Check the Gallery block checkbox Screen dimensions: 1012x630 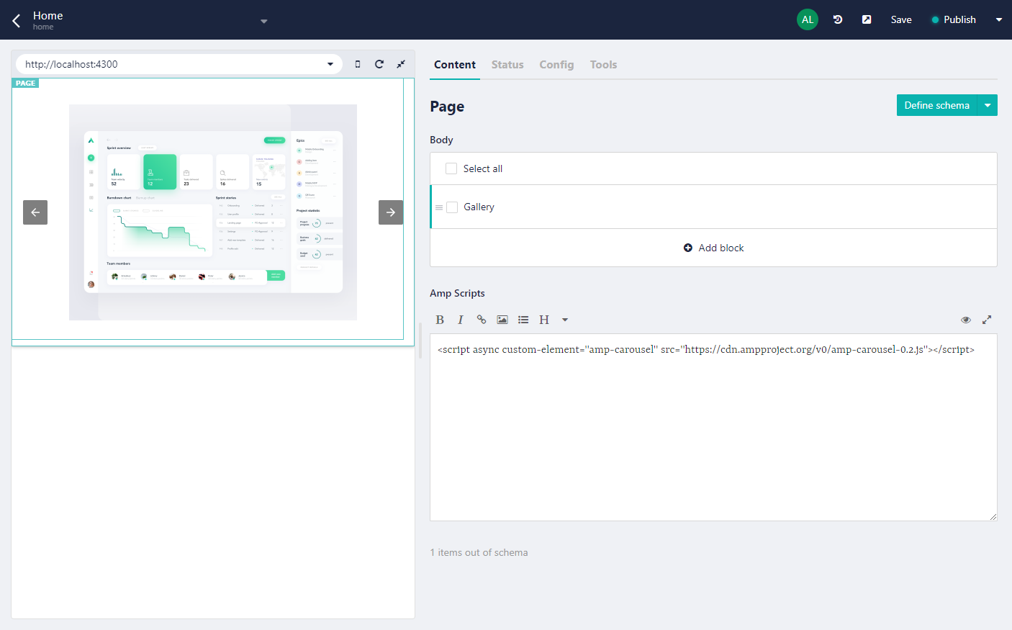[452, 207]
